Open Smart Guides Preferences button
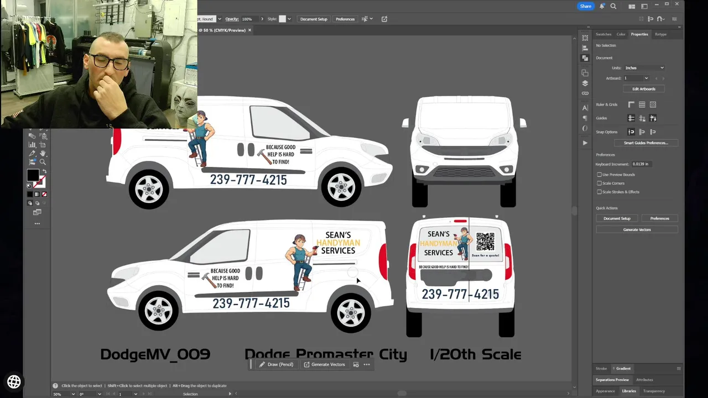 point(646,143)
